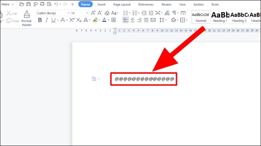Increase the paragraph indent
Image resolution: width=261 pixels, height=146 pixels.
[x=151, y=13]
